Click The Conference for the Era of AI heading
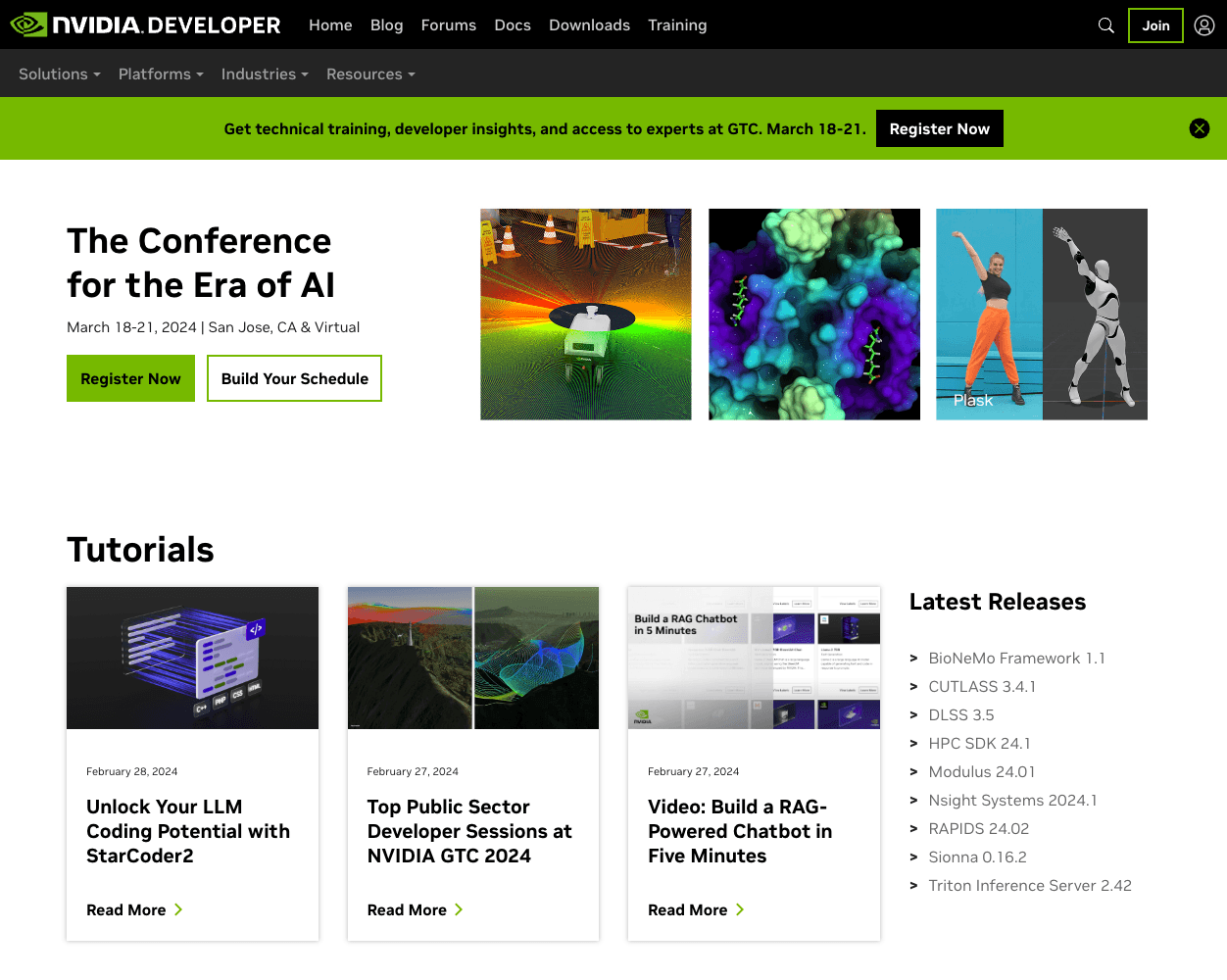 click(201, 263)
